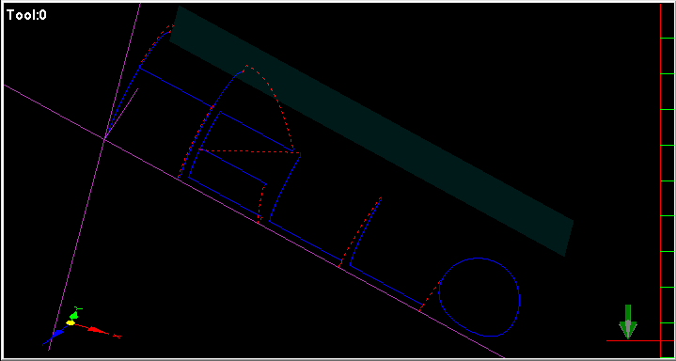The width and height of the screenshot is (676, 361).
Task: Click the topmost green tick on the red ruler
Action: point(667,39)
